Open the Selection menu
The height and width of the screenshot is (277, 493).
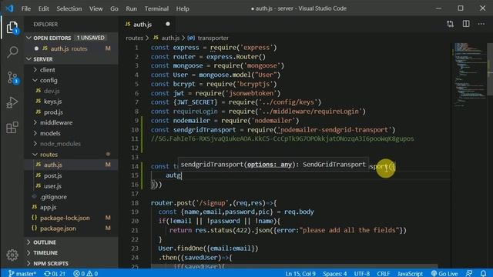pyautogui.click(x=69, y=8)
